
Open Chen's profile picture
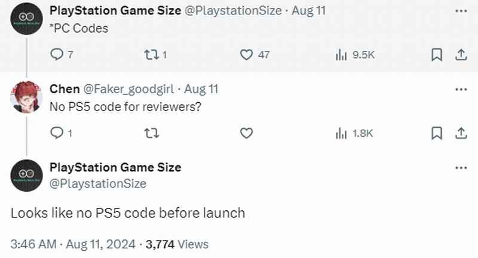point(27,97)
